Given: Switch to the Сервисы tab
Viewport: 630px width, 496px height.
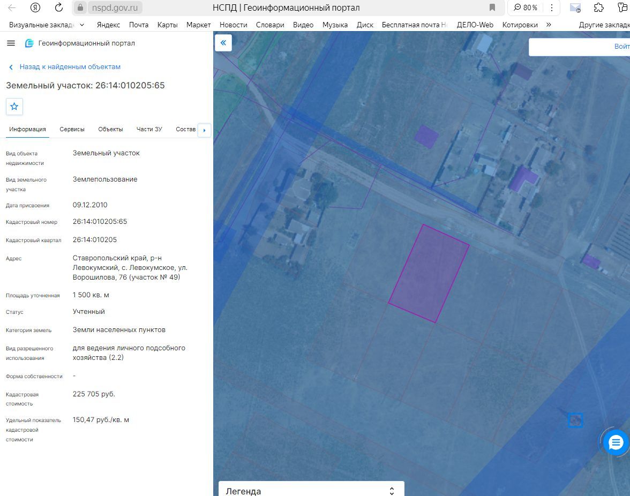Looking at the screenshot, I should (72, 129).
